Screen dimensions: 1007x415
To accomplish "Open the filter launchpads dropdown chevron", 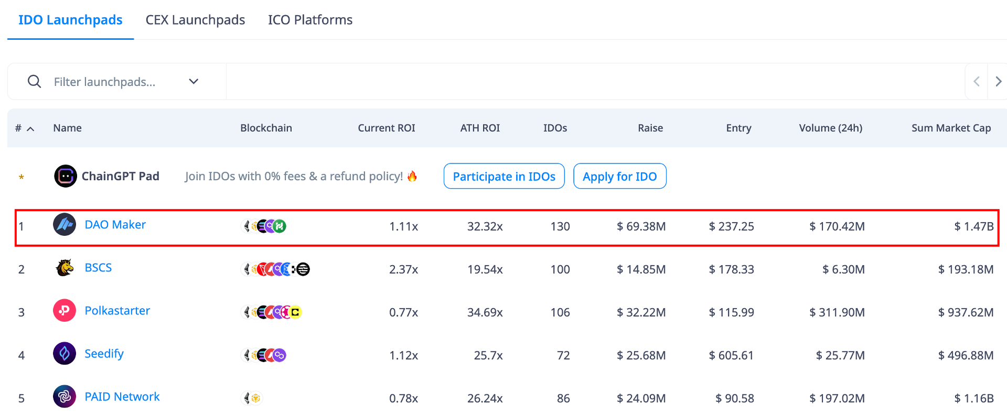I will [x=194, y=81].
